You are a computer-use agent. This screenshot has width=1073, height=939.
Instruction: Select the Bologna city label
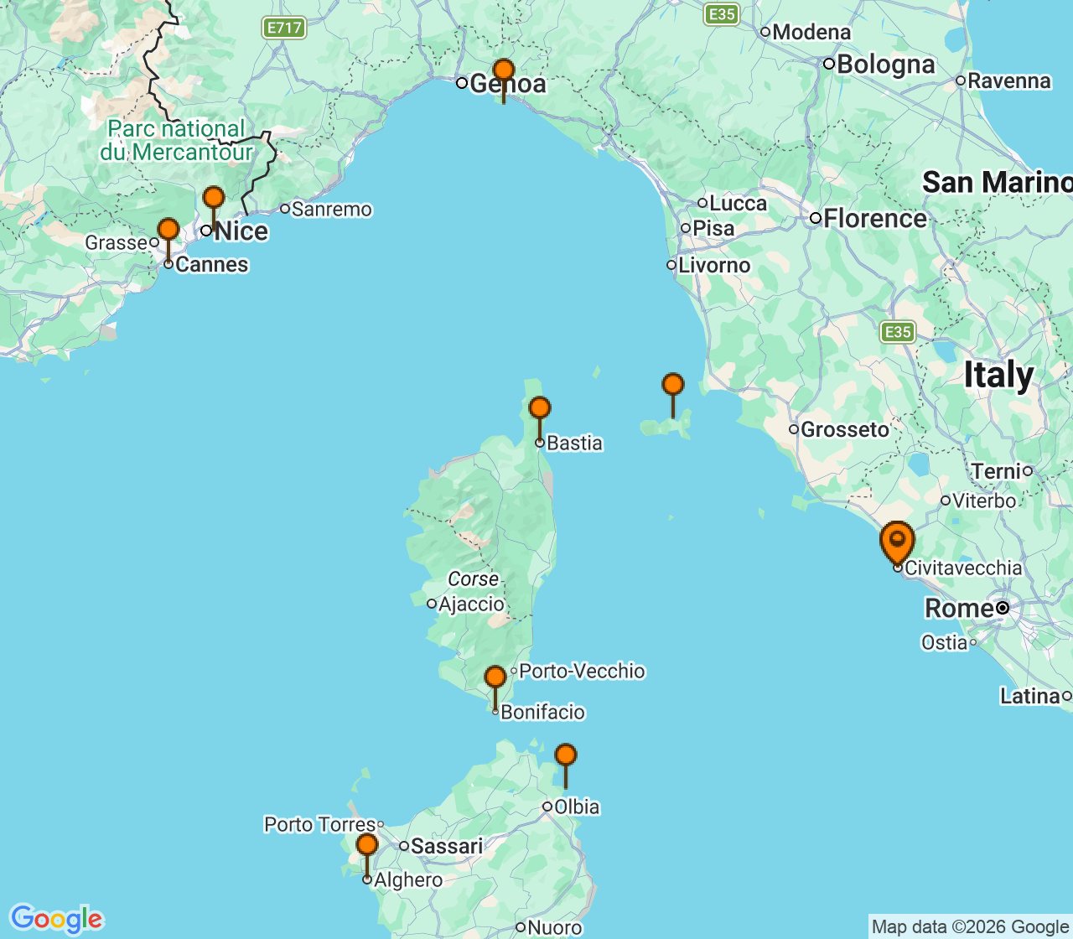click(x=885, y=65)
